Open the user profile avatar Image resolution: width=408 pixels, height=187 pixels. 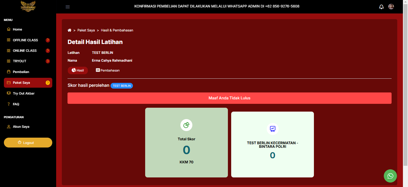(391, 7)
